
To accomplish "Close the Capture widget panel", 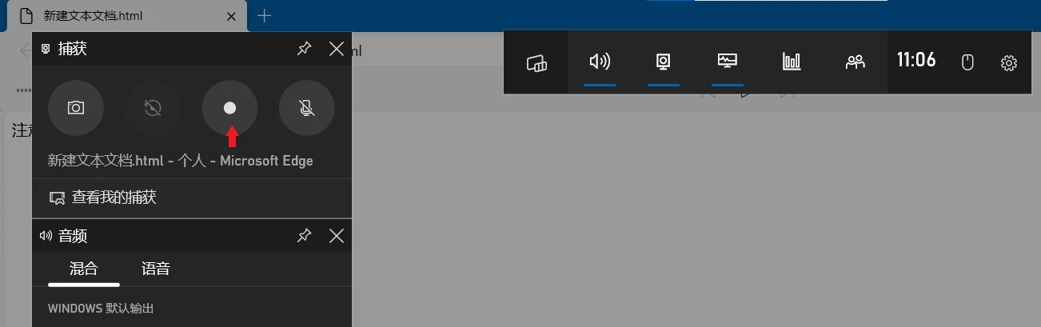I will click(x=337, y=49).
